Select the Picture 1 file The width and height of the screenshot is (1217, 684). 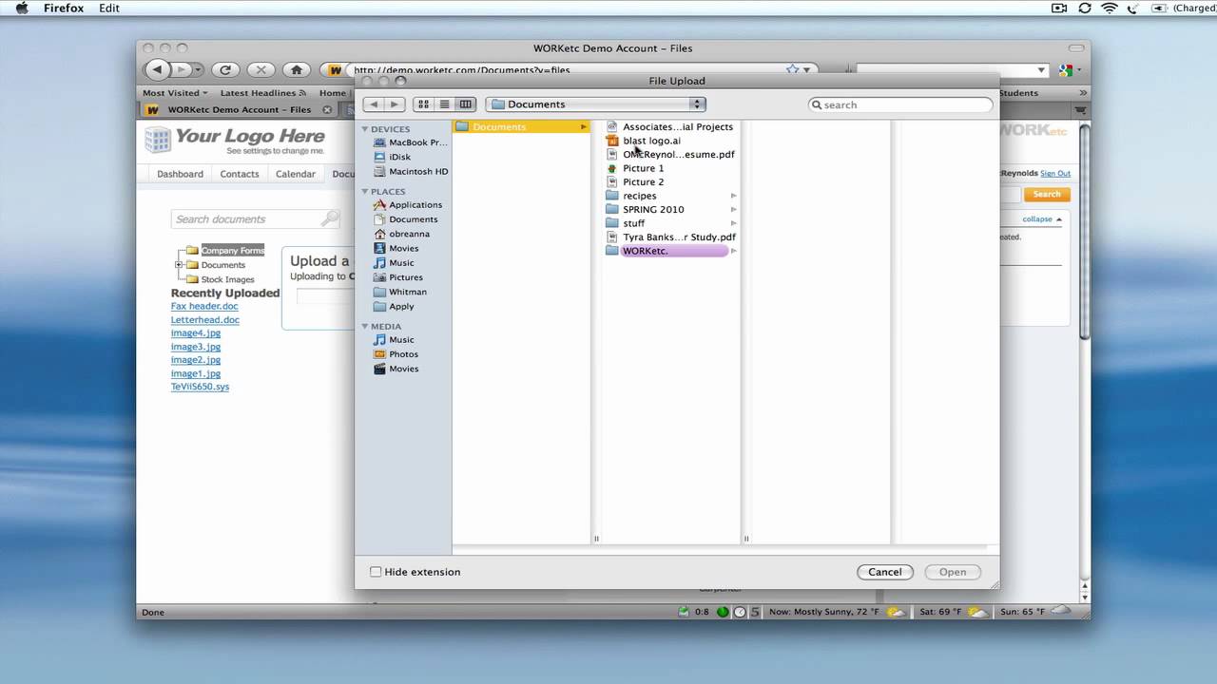pos(635,168)
